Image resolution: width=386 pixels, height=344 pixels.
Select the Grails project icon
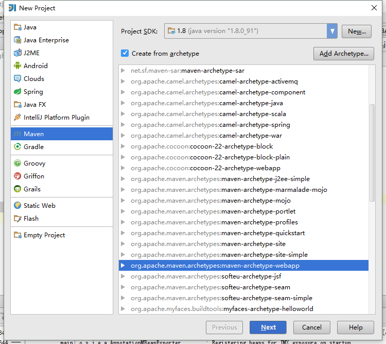coord(17,189)
